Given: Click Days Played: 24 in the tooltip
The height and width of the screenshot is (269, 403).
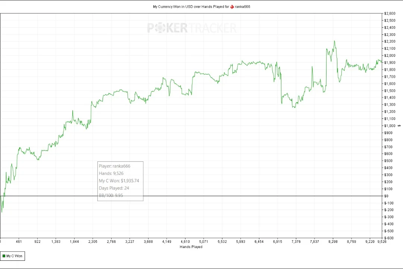Looking at the screenshot, I should [114, 188].
